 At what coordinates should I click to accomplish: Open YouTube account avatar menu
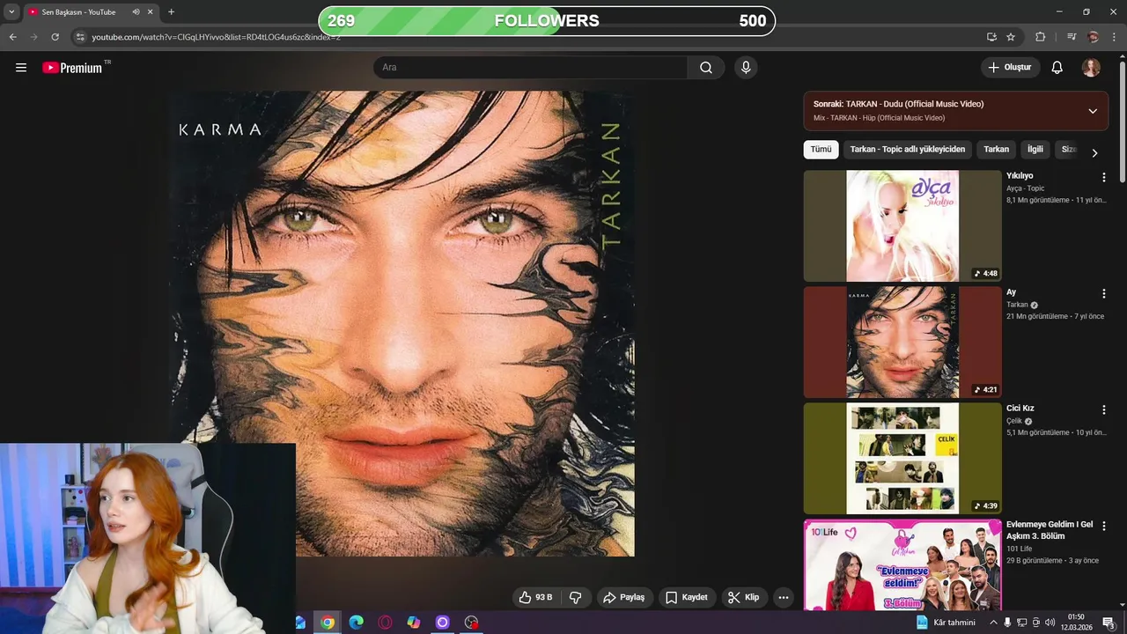click(x=1091, y=68)
